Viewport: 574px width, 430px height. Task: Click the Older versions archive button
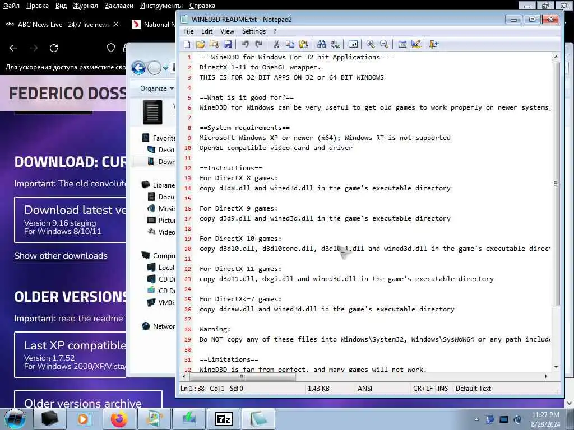tap(88, 399)
